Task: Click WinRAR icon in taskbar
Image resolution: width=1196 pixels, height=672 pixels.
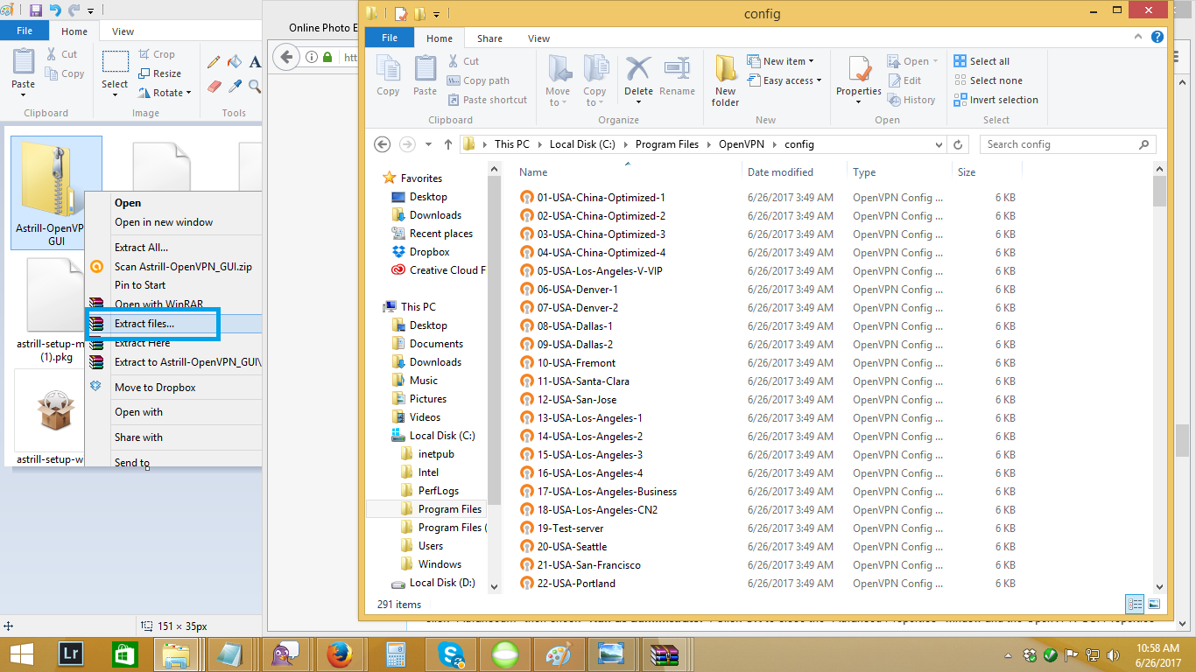Action: pos(665,654)
